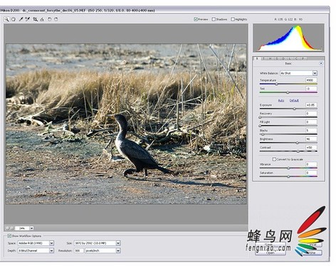This screenshot has height=266, width=336.
Task: Click the Fill Light value field
Action: 311,122
